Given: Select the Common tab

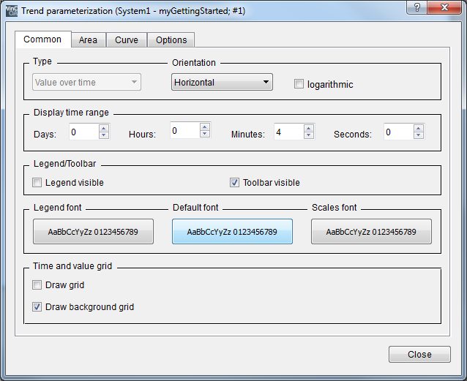Looking at the screenshot, I should click(42, 39).
